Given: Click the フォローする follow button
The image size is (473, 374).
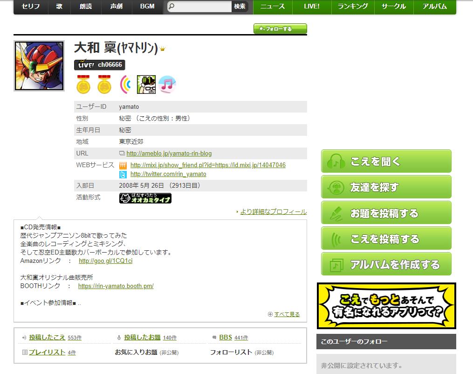Looking at the screenshot, I should click(x=280, y=29).
